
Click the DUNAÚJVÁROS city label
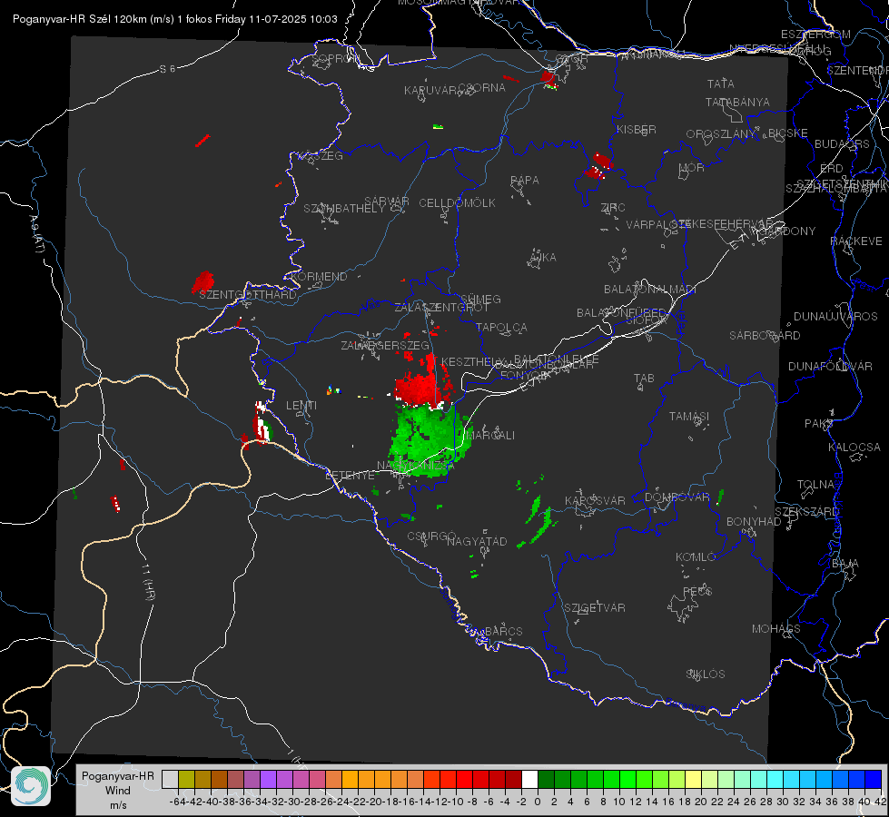click(x=835, y=317)
